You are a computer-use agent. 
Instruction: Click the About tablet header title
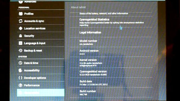(78, 7)
